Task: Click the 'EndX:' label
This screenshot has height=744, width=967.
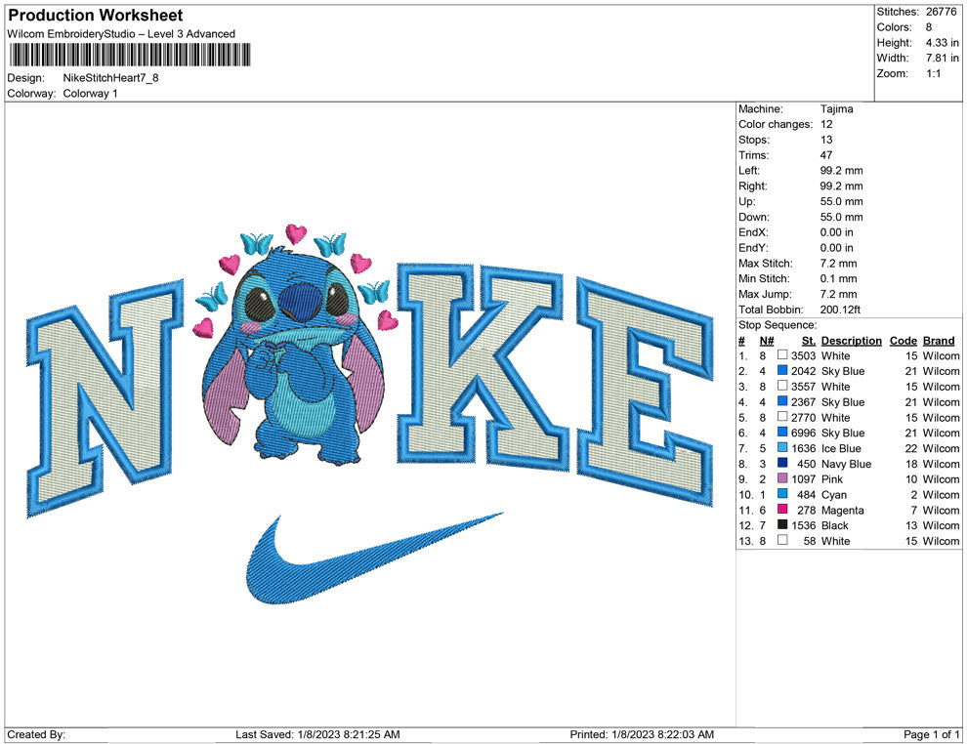Action: [753, 232]
